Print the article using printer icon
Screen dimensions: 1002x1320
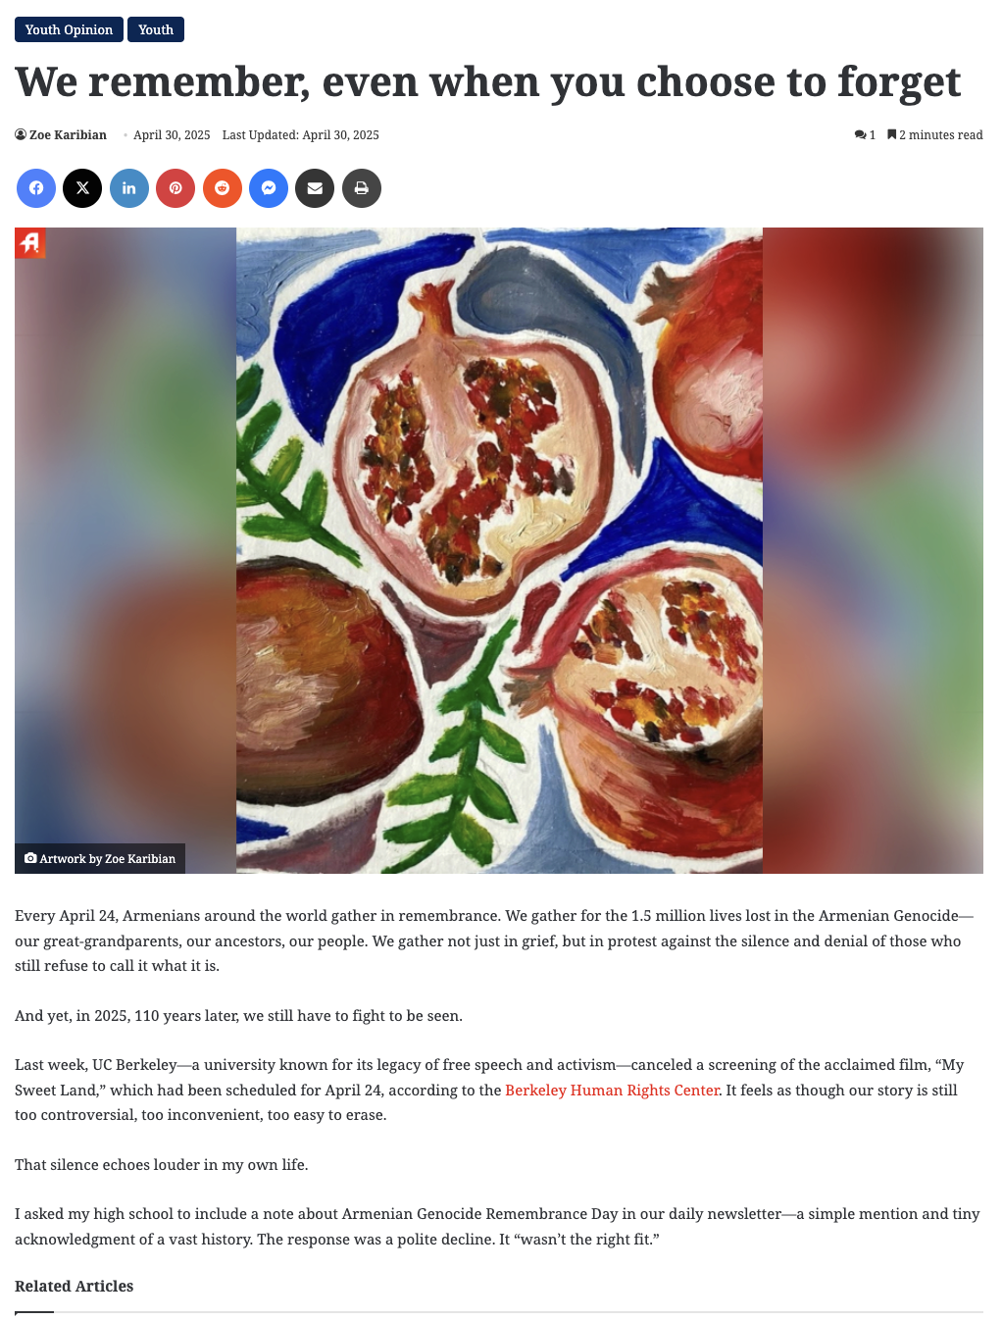tap(362, 188)
